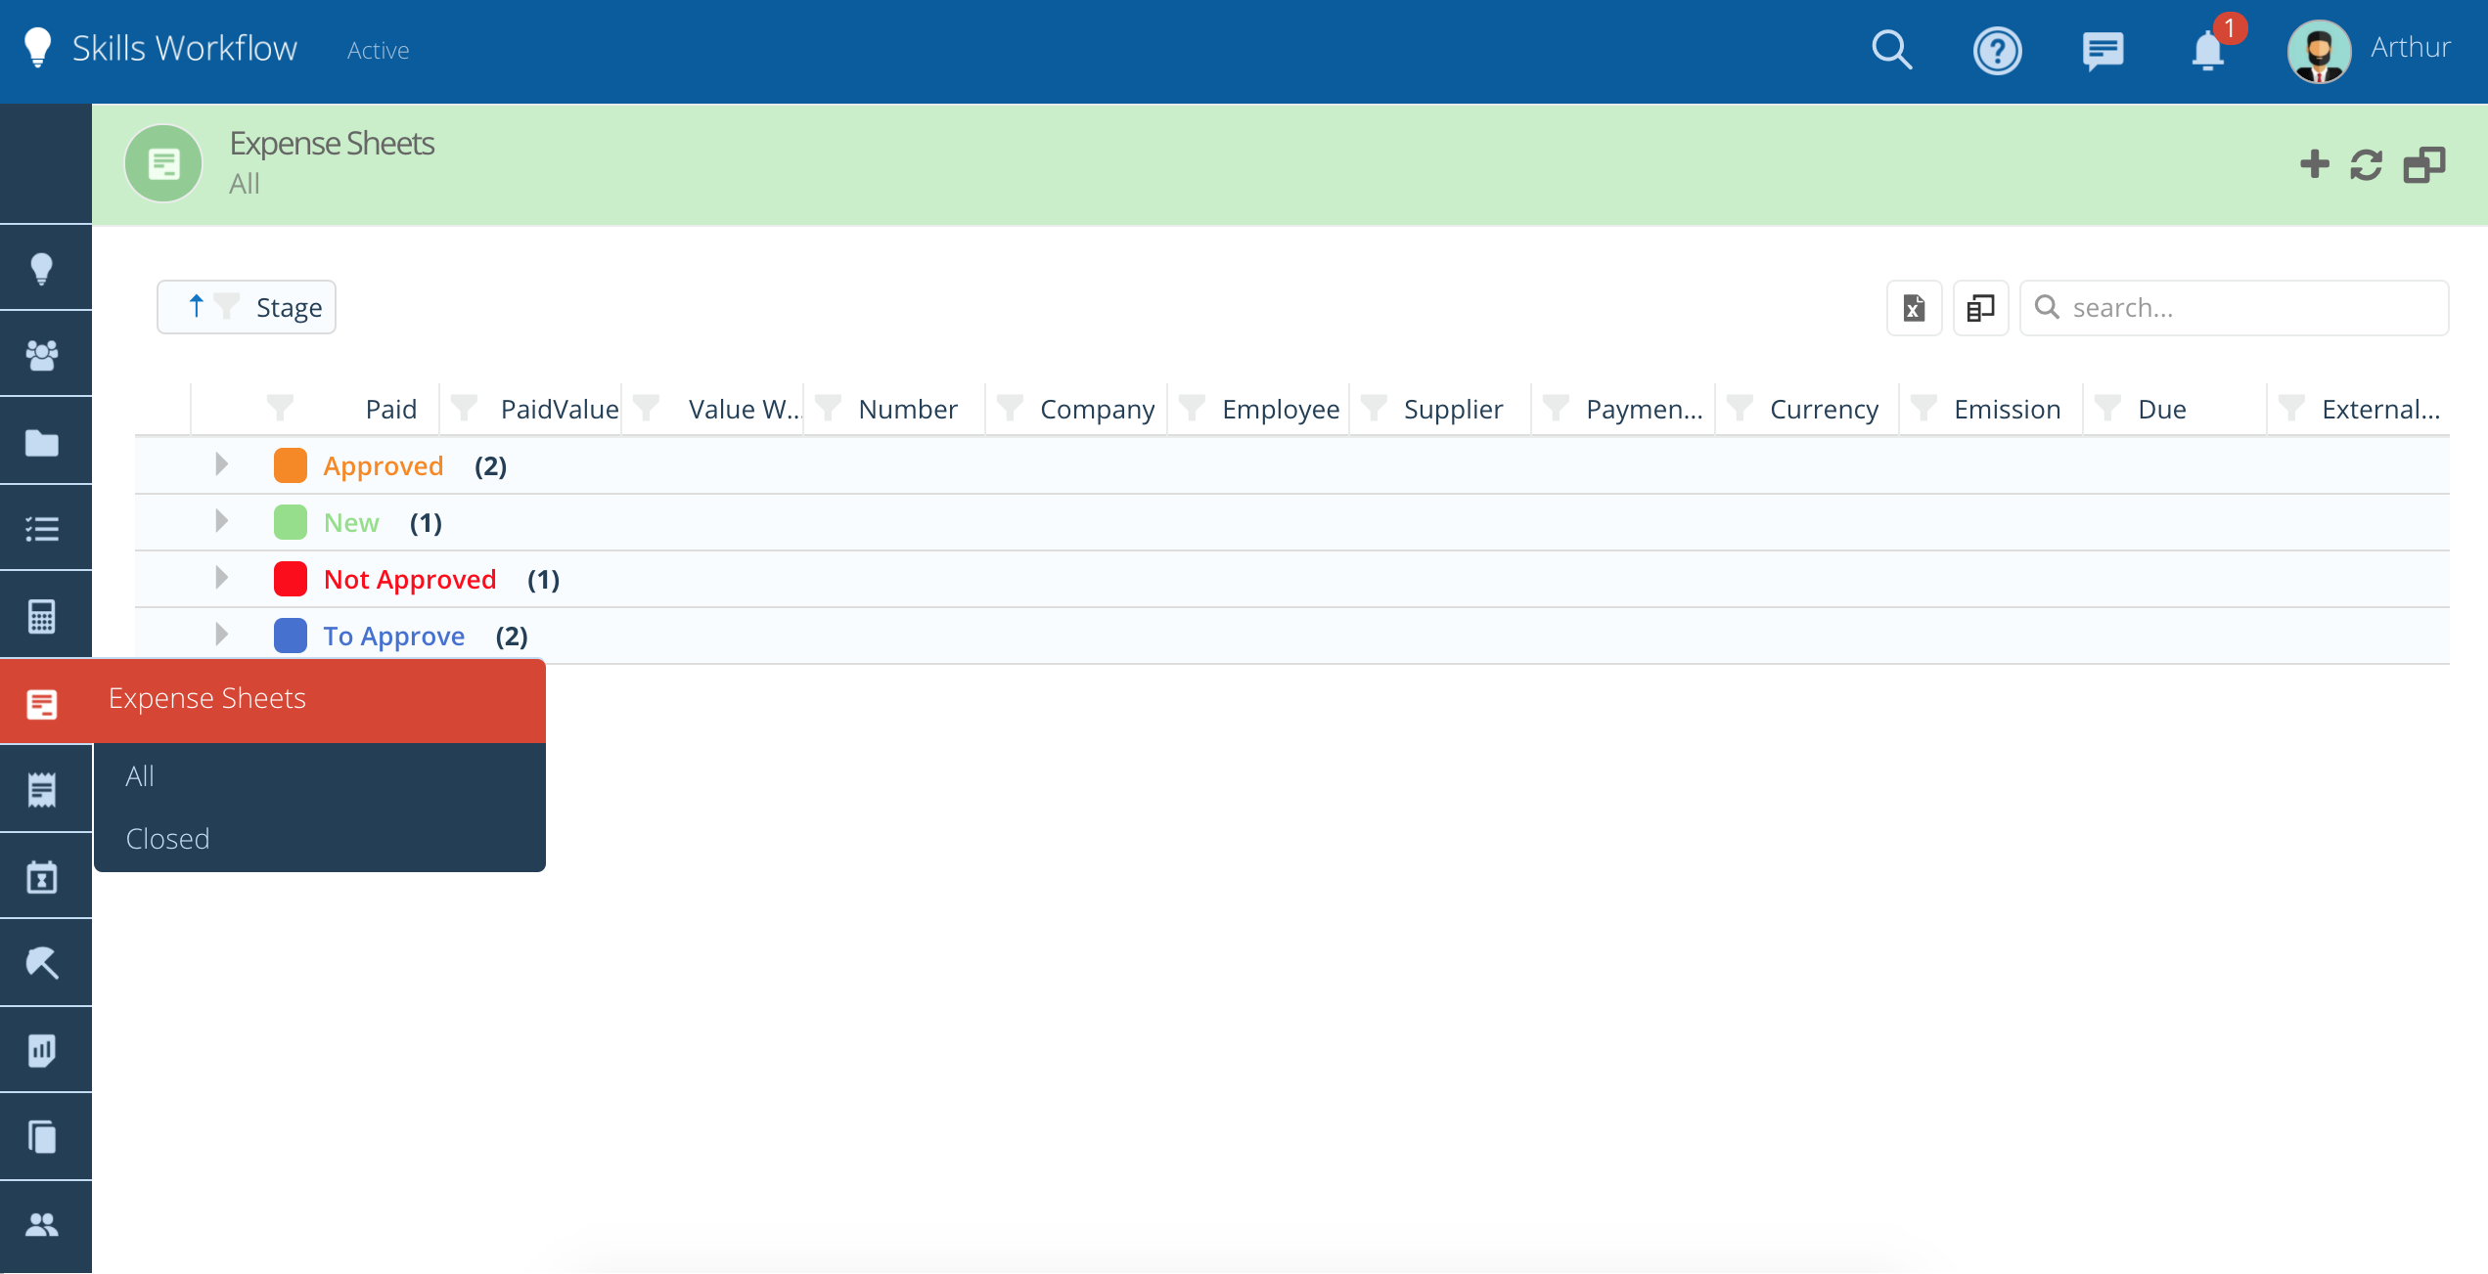Toggle the Company column filter icon
Viewport: 2488px width, 1274px height.
(x=1010, y=408)
